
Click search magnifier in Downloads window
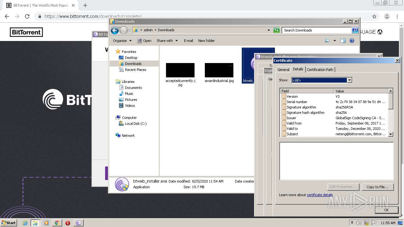[355, 30]
